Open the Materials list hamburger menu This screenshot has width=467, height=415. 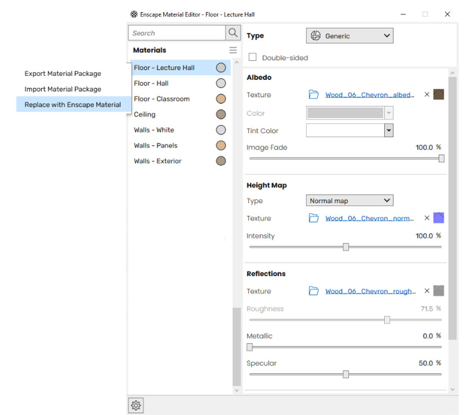(233, 50)
